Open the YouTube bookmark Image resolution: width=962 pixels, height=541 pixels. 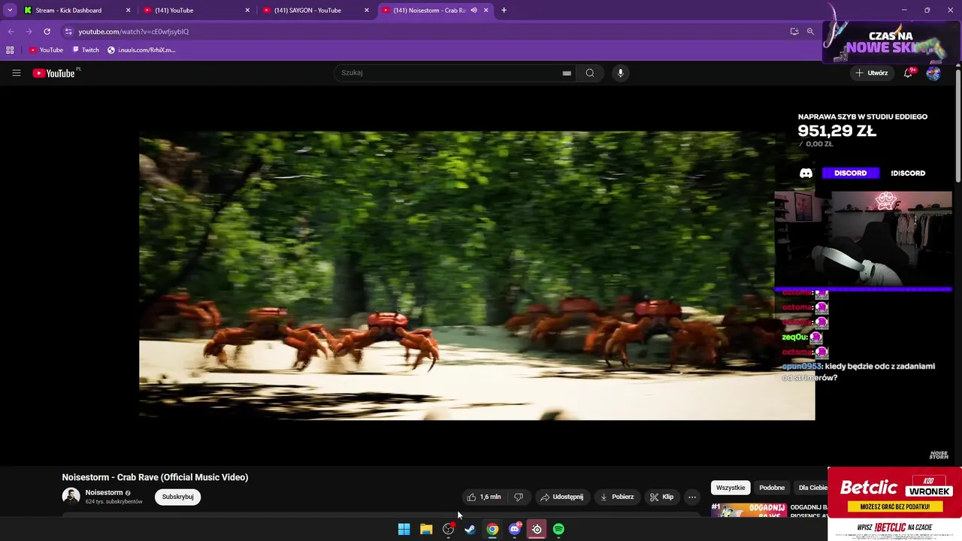[46, 50]
